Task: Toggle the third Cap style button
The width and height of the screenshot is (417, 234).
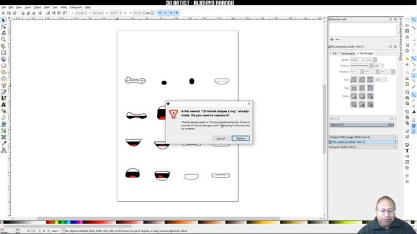Action: click(370, 88)
